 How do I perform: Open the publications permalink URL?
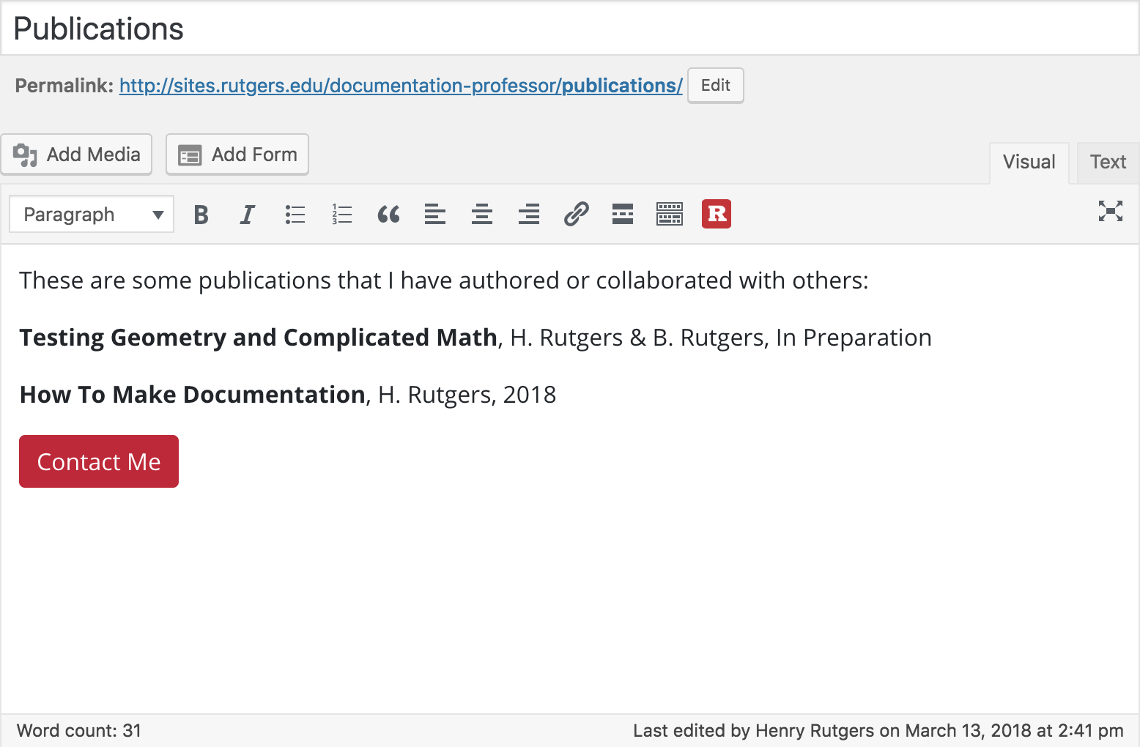point(401,86)
